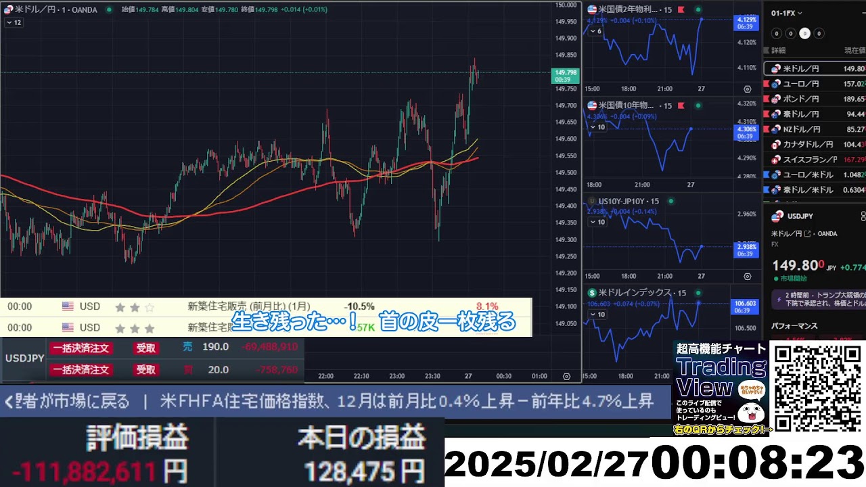Image resolution: width=866 pixels, height=487 pixels.
Task: Open chart settings gear on the main USD/JPY chart
Action: click(x=566, y=376)
